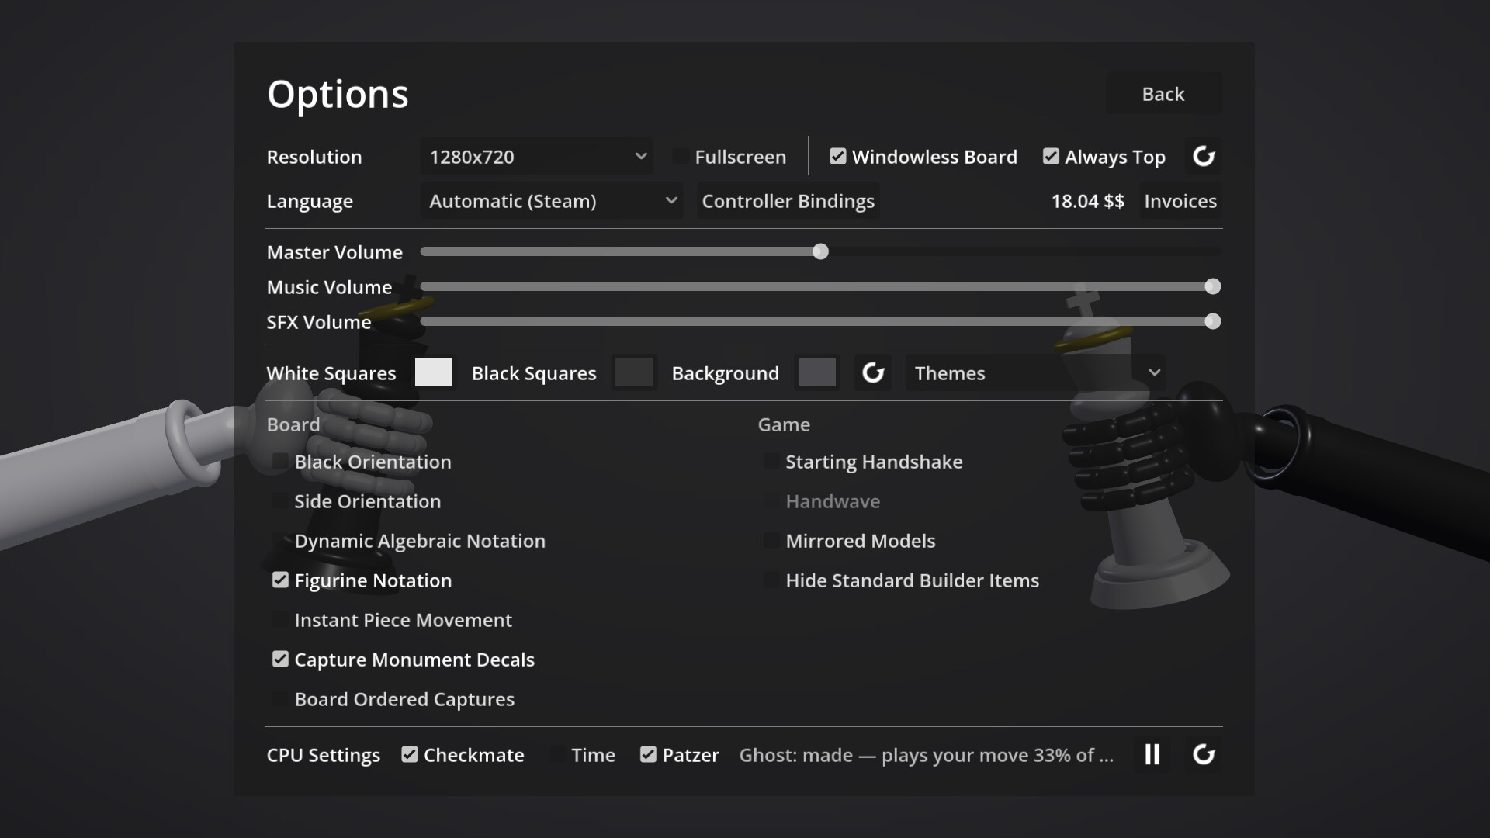The image size is (1490, 838).
Task: Reset the display settings with the top refresh icon
Action: (1203, 157)
